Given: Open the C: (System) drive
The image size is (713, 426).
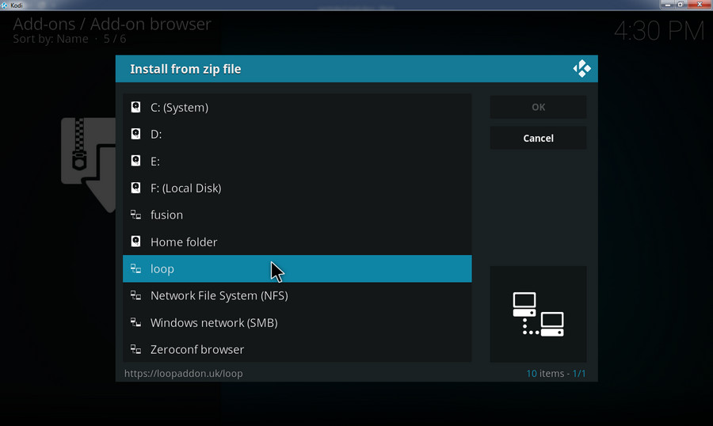Looking at the screenshot, I should pyautogui.click(x=297, y=108).
